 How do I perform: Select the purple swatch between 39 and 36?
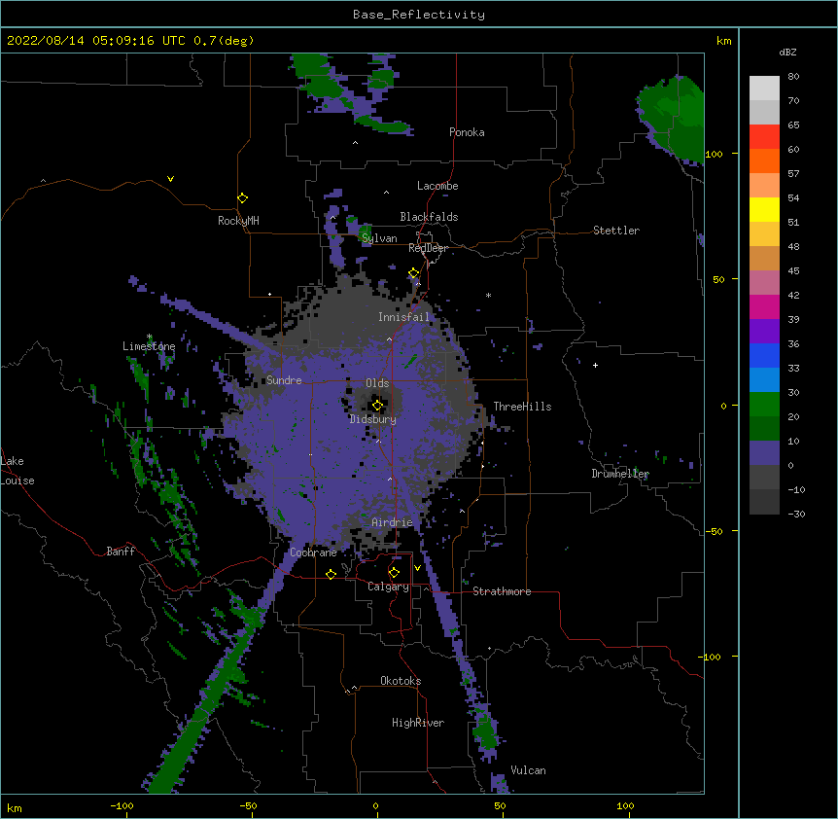point(764,331)
